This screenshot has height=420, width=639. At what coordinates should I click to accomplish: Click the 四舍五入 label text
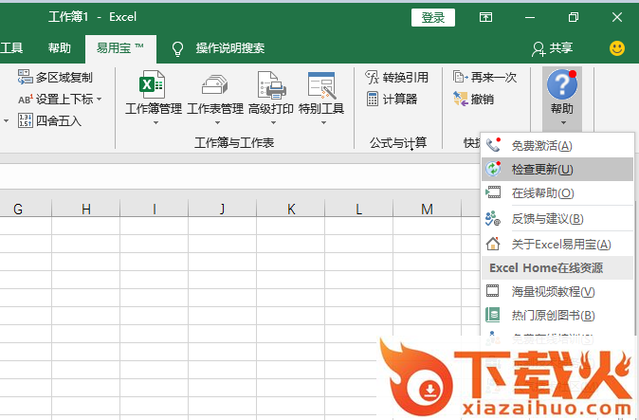pos(59,121)
